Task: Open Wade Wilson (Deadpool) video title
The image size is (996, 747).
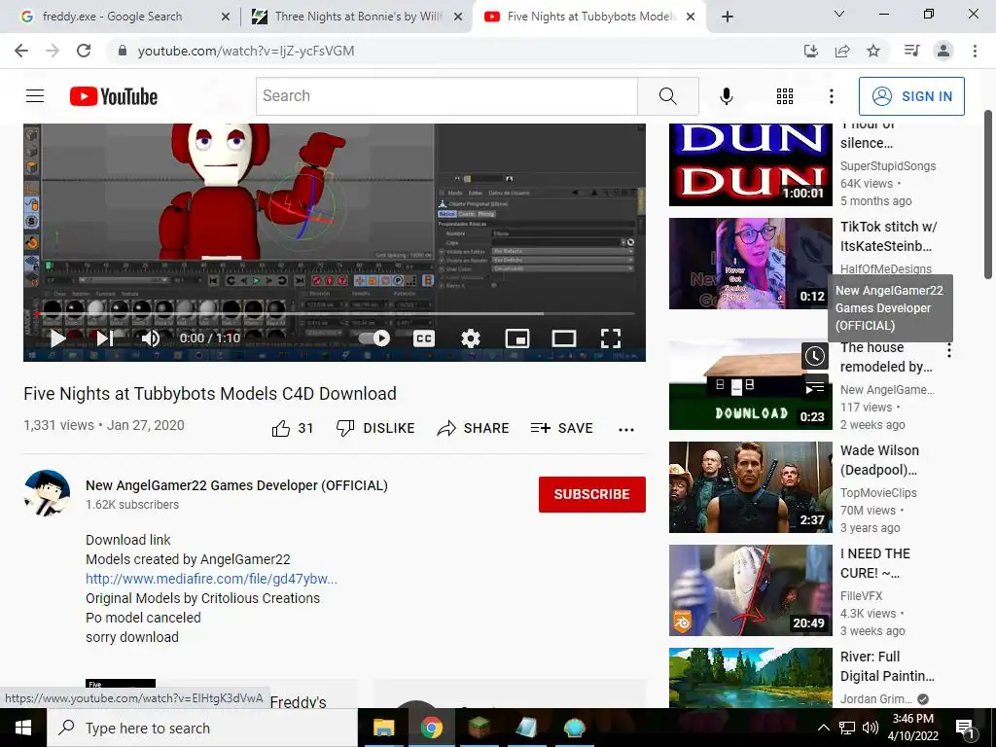Action: [879, 460]
